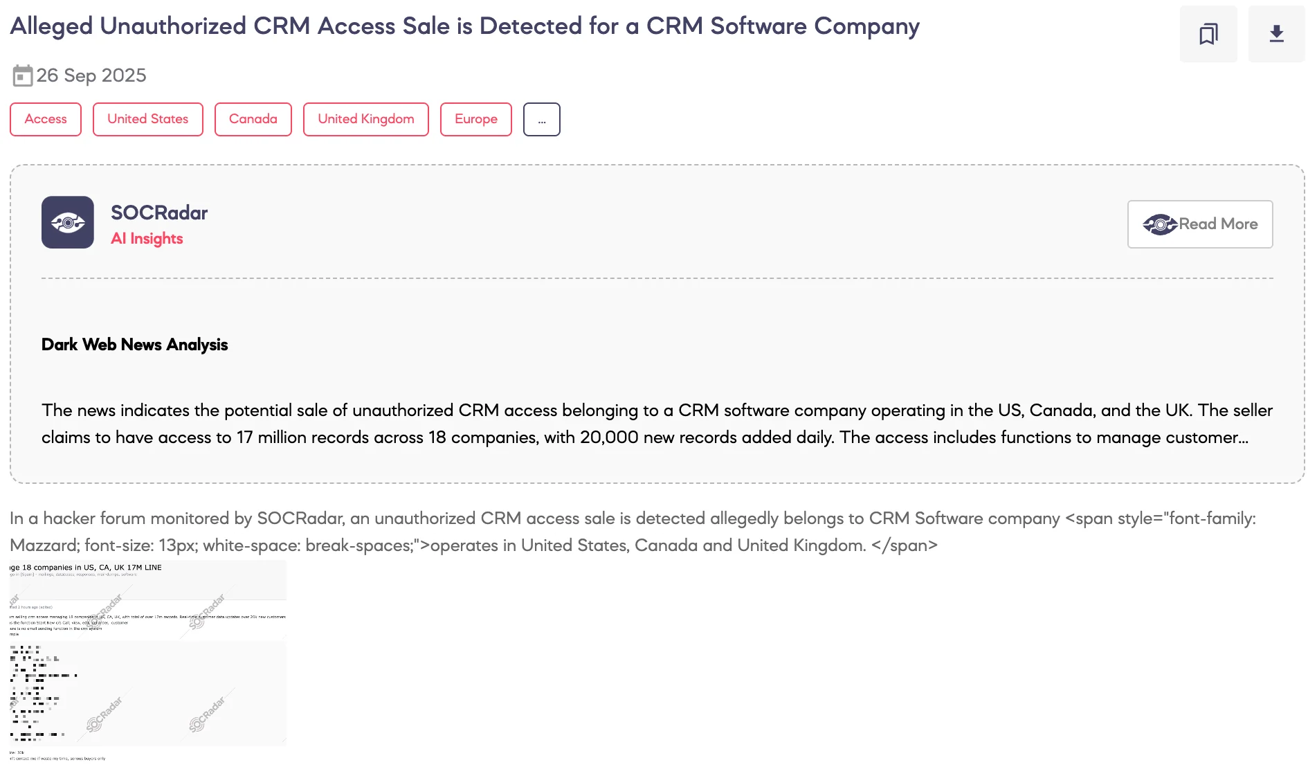Select the Access tag
1308x767 pixels.
coord(46,118)
